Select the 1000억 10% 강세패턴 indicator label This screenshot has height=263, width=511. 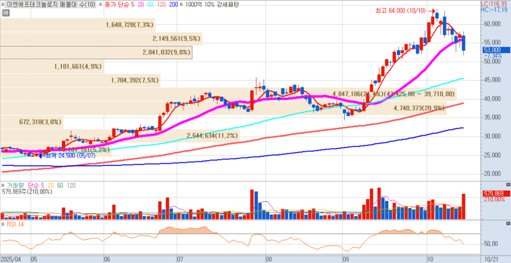[x=212, y=5]
